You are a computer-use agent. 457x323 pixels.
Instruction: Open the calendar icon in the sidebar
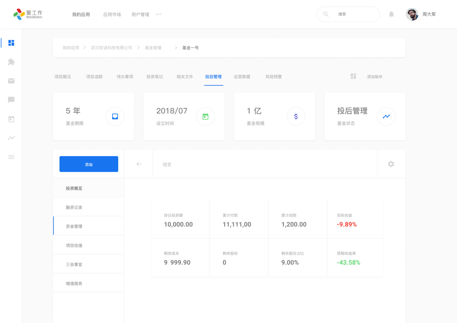pos(11,119)
